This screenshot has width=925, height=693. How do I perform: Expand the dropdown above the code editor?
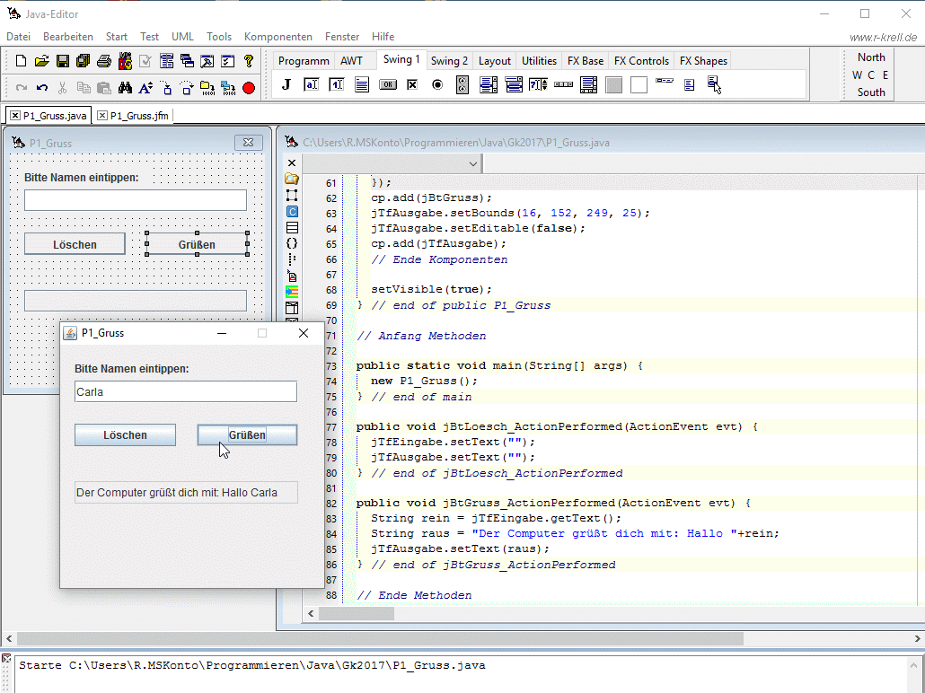coord(473,164)
